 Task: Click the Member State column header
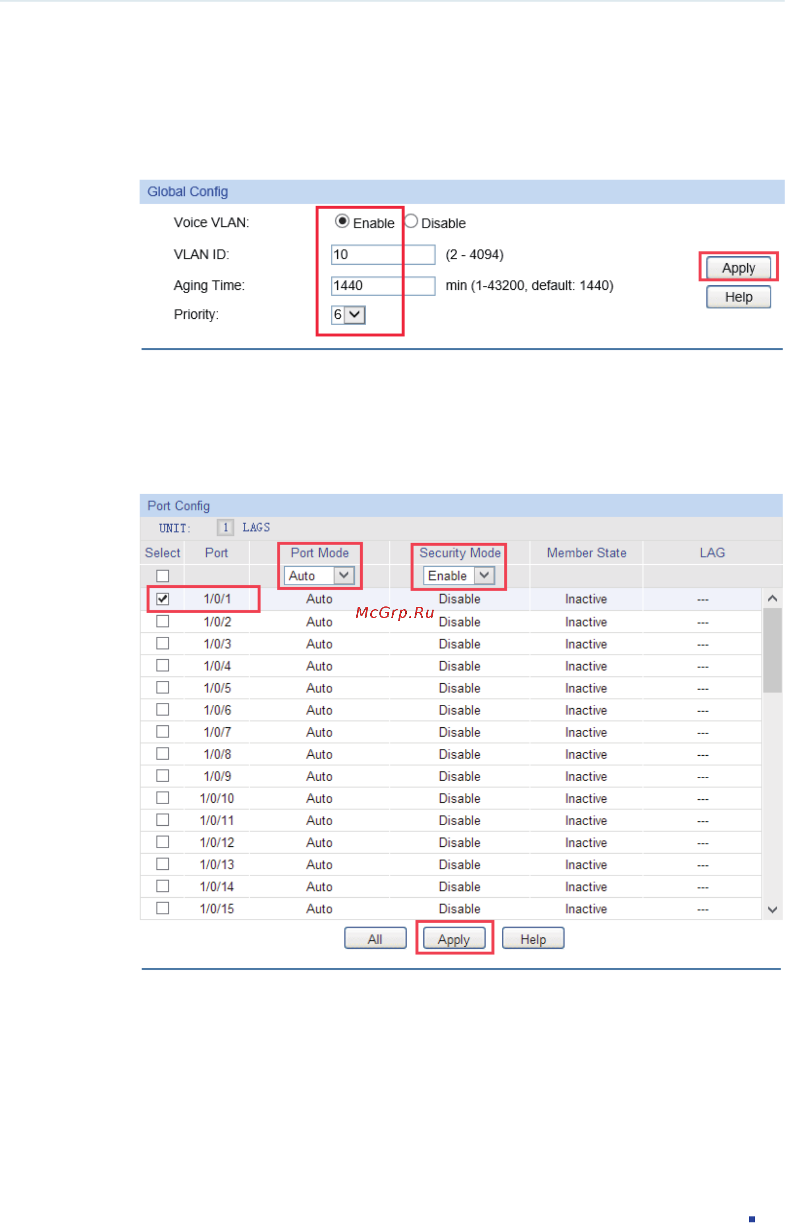click(586, 553)
